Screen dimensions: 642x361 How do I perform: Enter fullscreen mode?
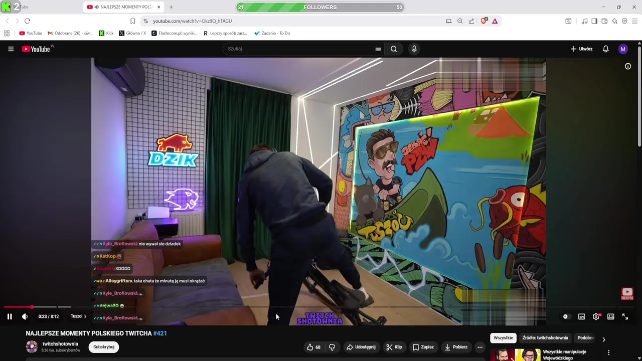tap(625, 316)
